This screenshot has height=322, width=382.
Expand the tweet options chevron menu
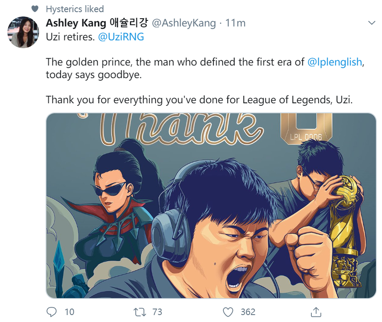tap(372, 23)
